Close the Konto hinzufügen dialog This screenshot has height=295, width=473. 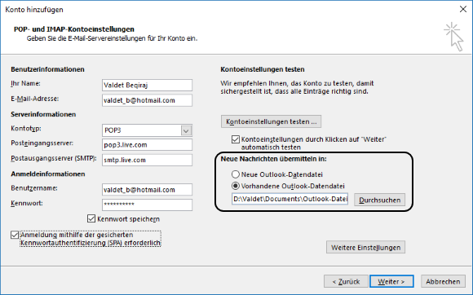pos(463,9)
